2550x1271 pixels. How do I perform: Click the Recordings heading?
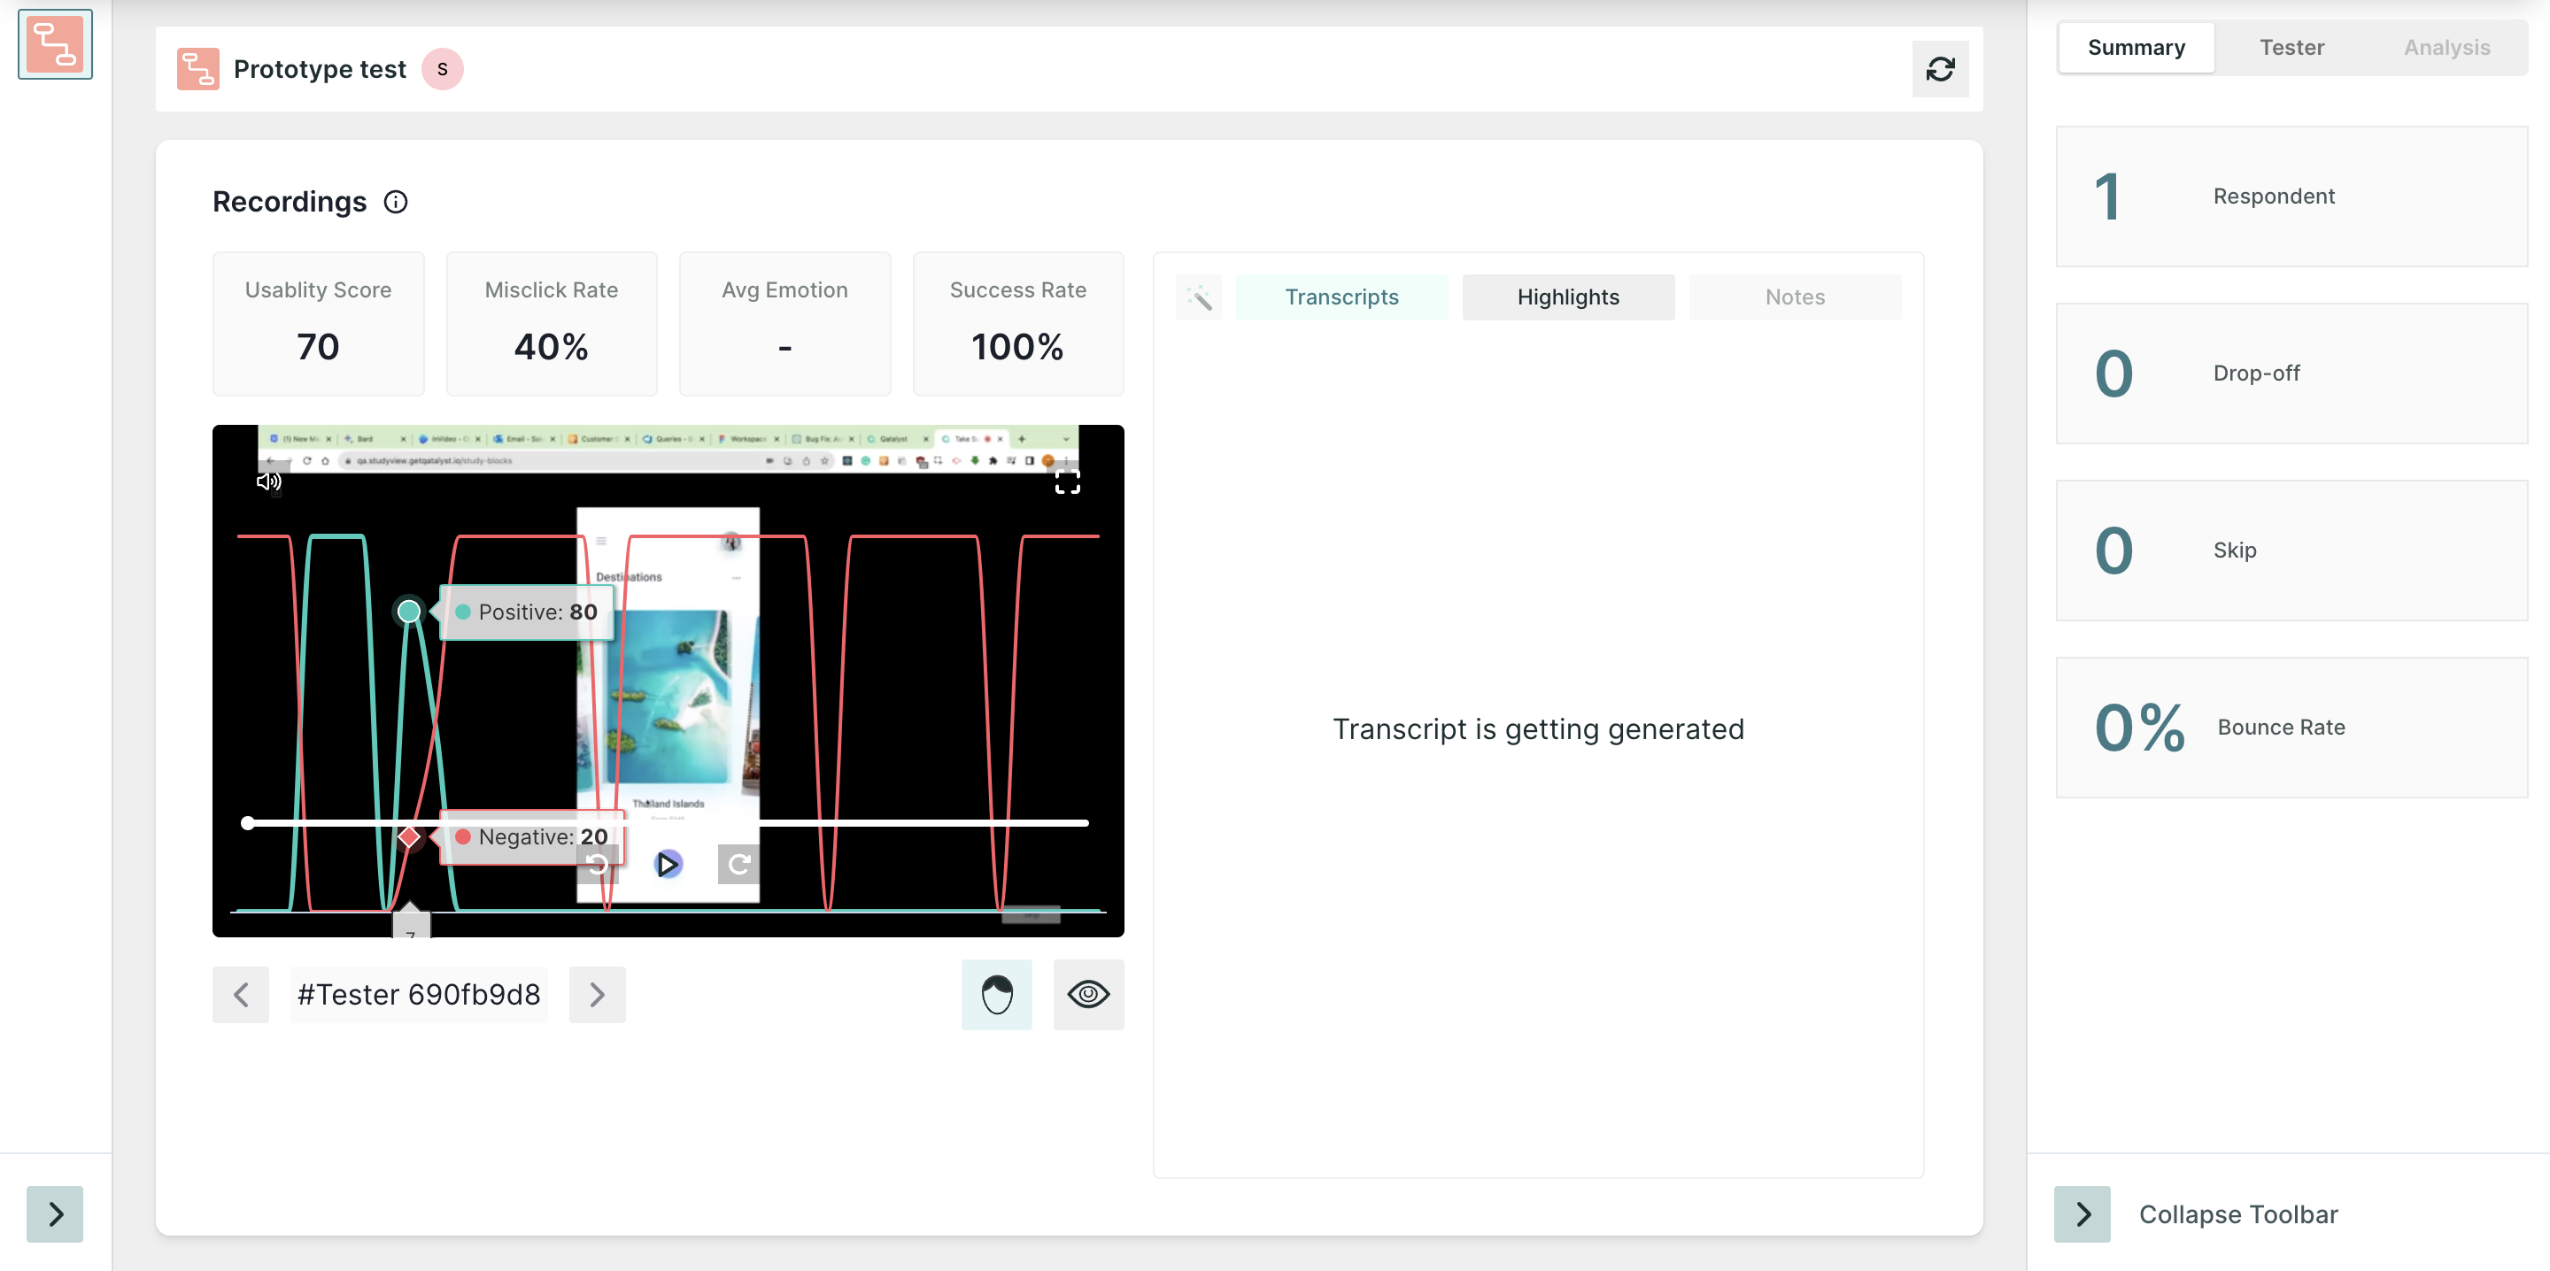click(289, 202)
